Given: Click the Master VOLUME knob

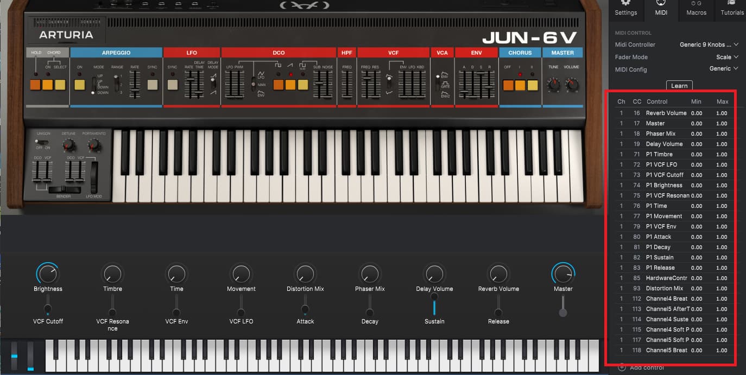Looking at the screenshot, I should [572, 85].
